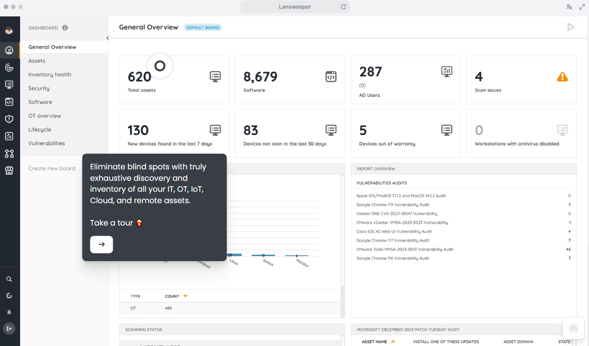View notifications via the bell icon
This screenshot has height=346, width=589.
tap(10, 312)
